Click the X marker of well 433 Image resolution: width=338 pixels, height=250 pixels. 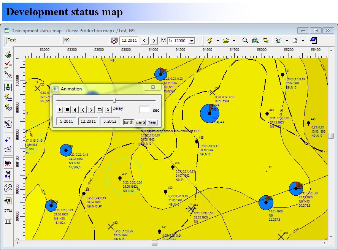(111, 226)
